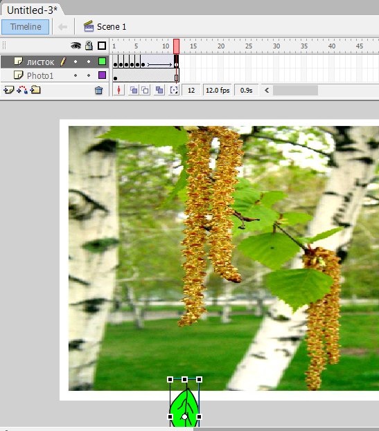This screenshot has height=431, width=379.
Task: Click the 12.0 fps frame rate field
Action: 218,90
